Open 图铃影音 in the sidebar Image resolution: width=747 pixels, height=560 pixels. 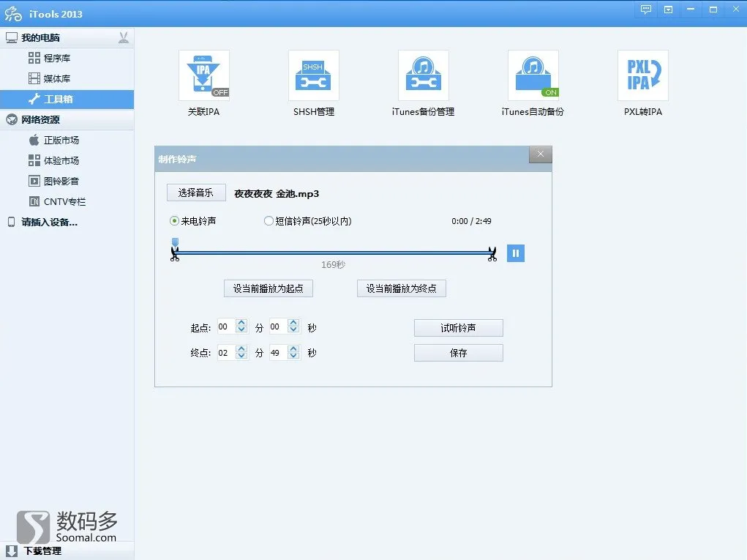[67, 181]
